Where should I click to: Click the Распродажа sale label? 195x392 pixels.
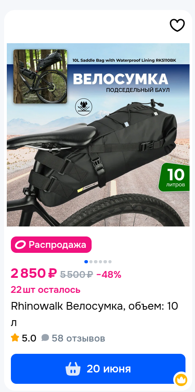tap(51, 245)
